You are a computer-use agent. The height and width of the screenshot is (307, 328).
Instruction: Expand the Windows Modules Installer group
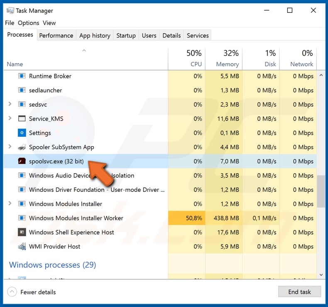[10, 203]
